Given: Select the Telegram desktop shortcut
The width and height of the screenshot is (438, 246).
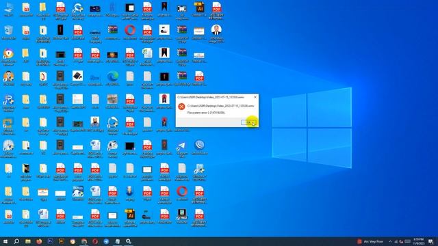Looking at the screenshot, I should (182, 150).
